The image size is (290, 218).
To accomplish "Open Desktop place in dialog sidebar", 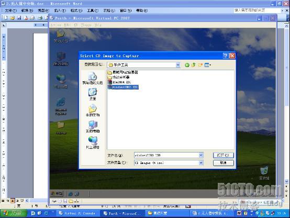I will (x=93, y=94).
